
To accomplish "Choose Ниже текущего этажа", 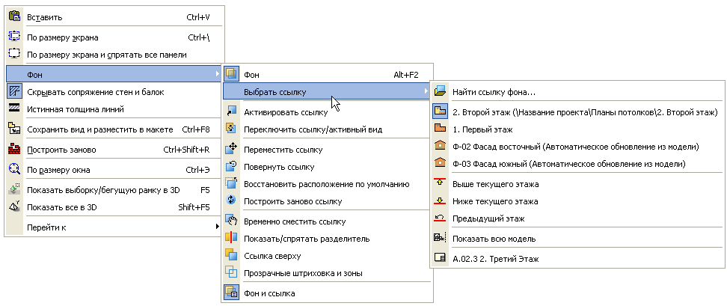I will (x=577, y=201).
